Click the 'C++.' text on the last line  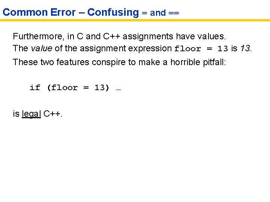[x=53, y=114]
